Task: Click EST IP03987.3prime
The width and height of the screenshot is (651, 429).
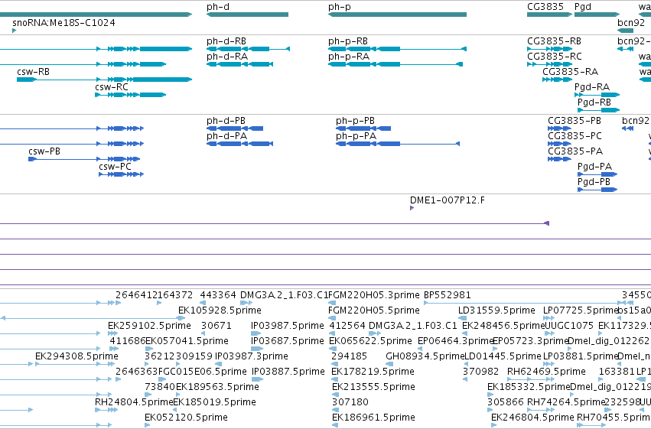Action: pos(219,364)
